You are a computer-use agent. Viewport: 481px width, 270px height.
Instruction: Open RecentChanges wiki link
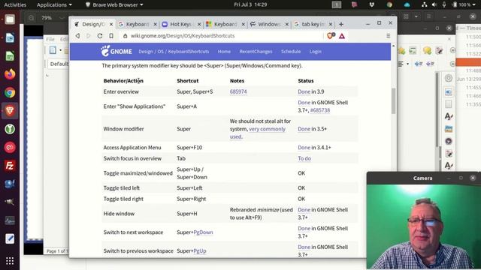[256, 52]
